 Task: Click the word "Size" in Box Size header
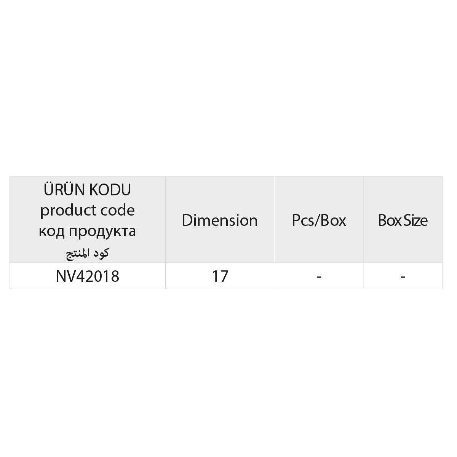click(x=415, y=221)
